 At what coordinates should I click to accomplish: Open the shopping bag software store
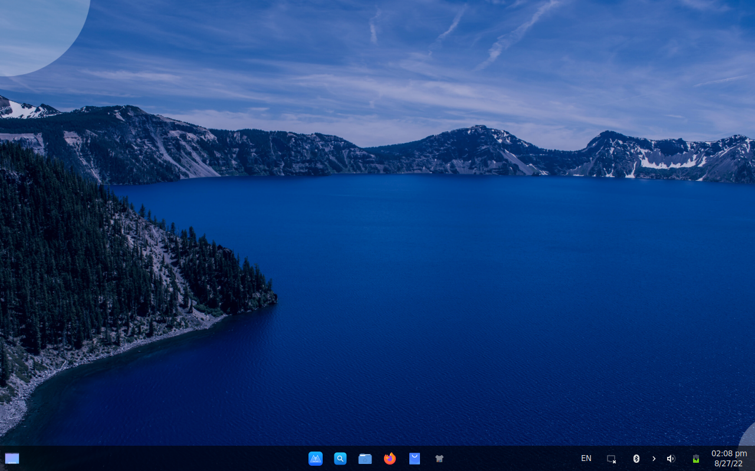click(415, 459)
